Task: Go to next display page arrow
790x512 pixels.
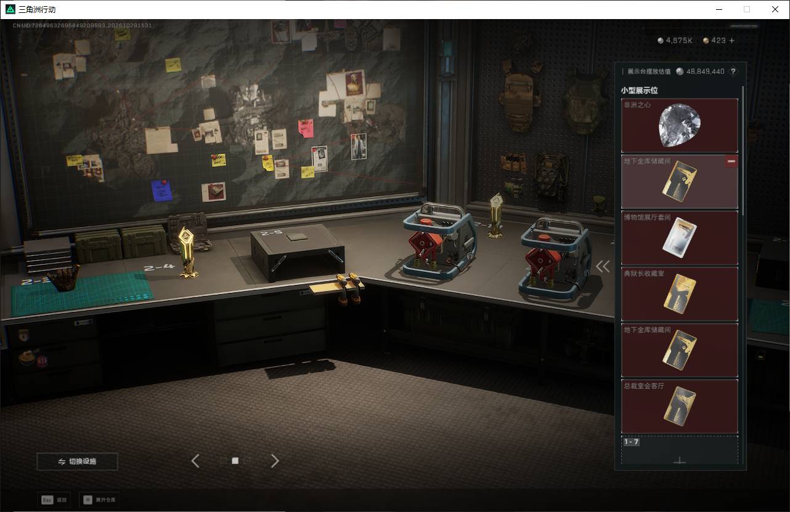Action: click(275, 460)
